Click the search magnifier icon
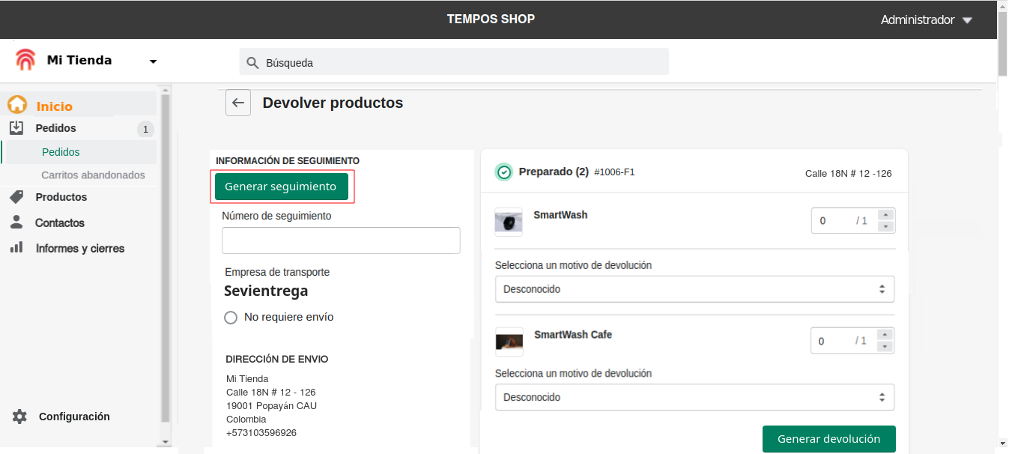This screenshot has width=1009, height=454. 252,63
